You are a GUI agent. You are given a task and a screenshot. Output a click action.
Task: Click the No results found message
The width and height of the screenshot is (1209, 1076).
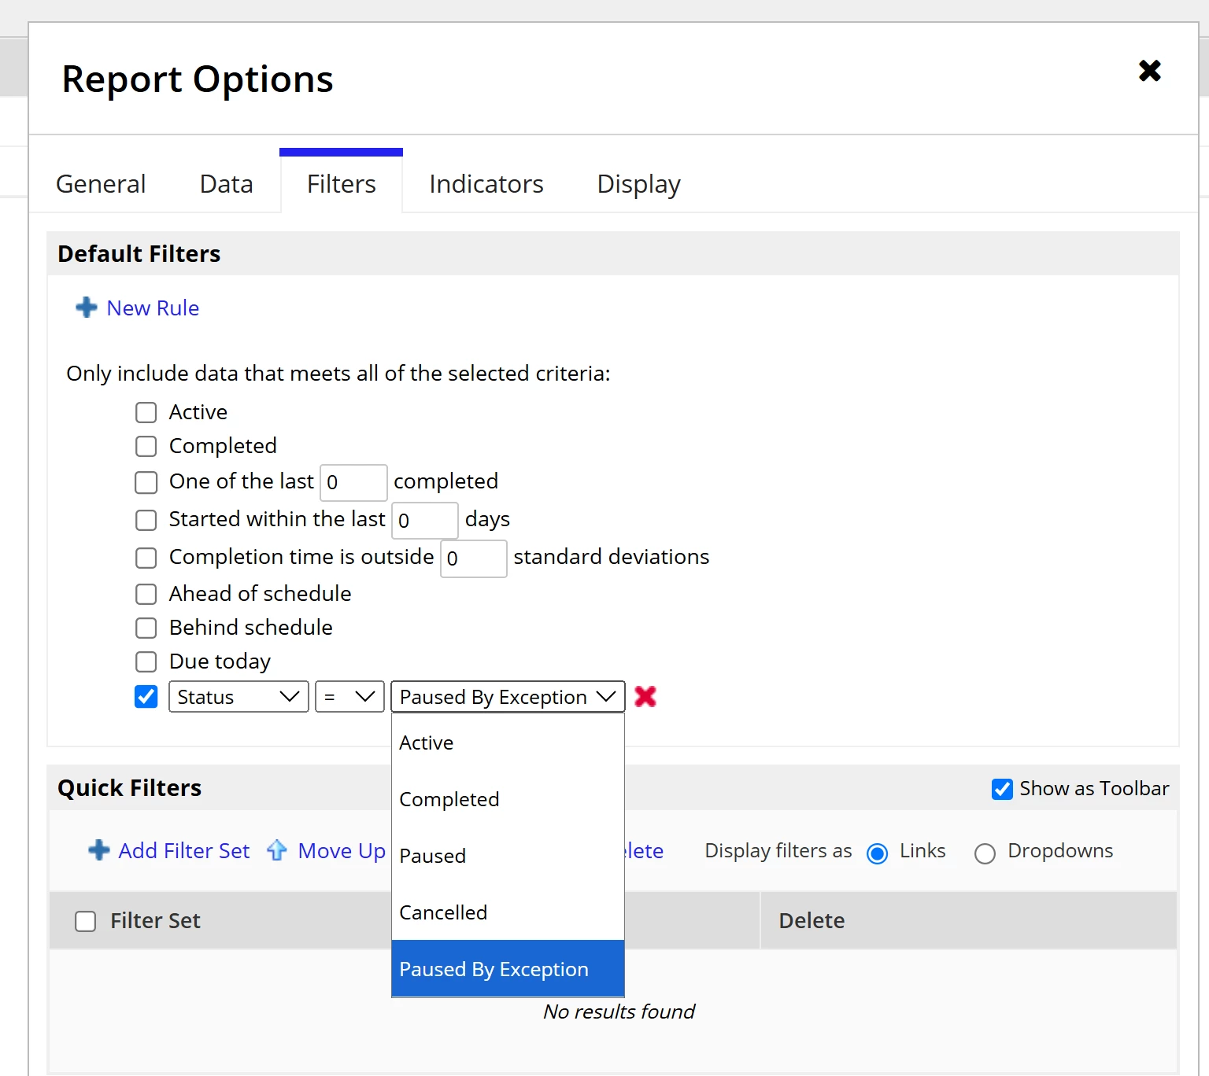pos(619,1012)
